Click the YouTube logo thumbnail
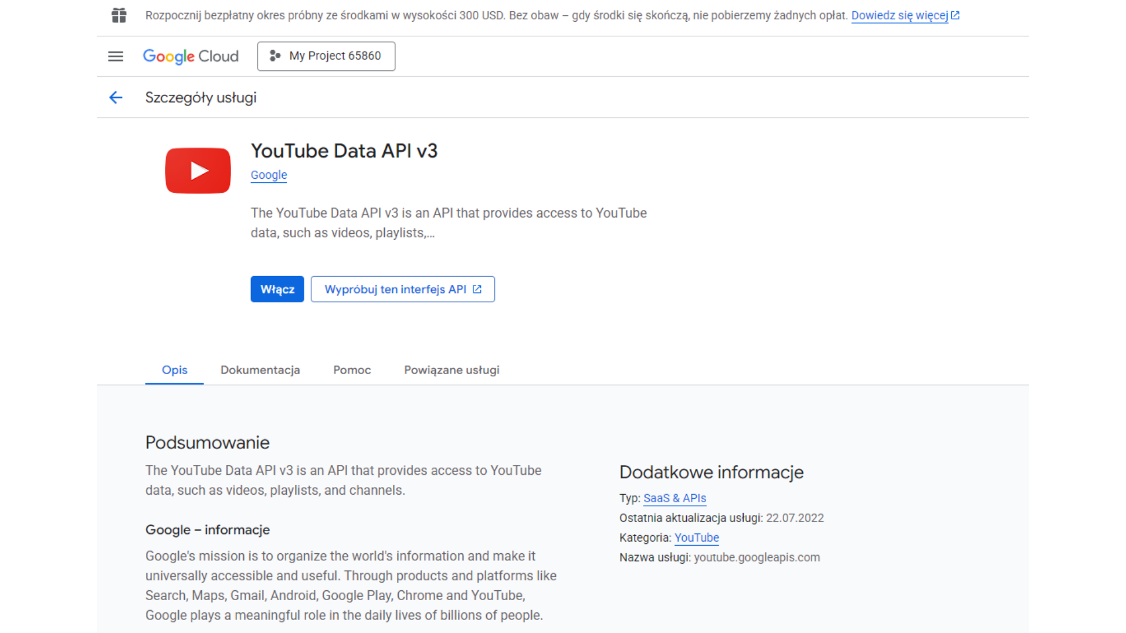Viewport: 1126px width, 633px height. [x=198, y=171]
